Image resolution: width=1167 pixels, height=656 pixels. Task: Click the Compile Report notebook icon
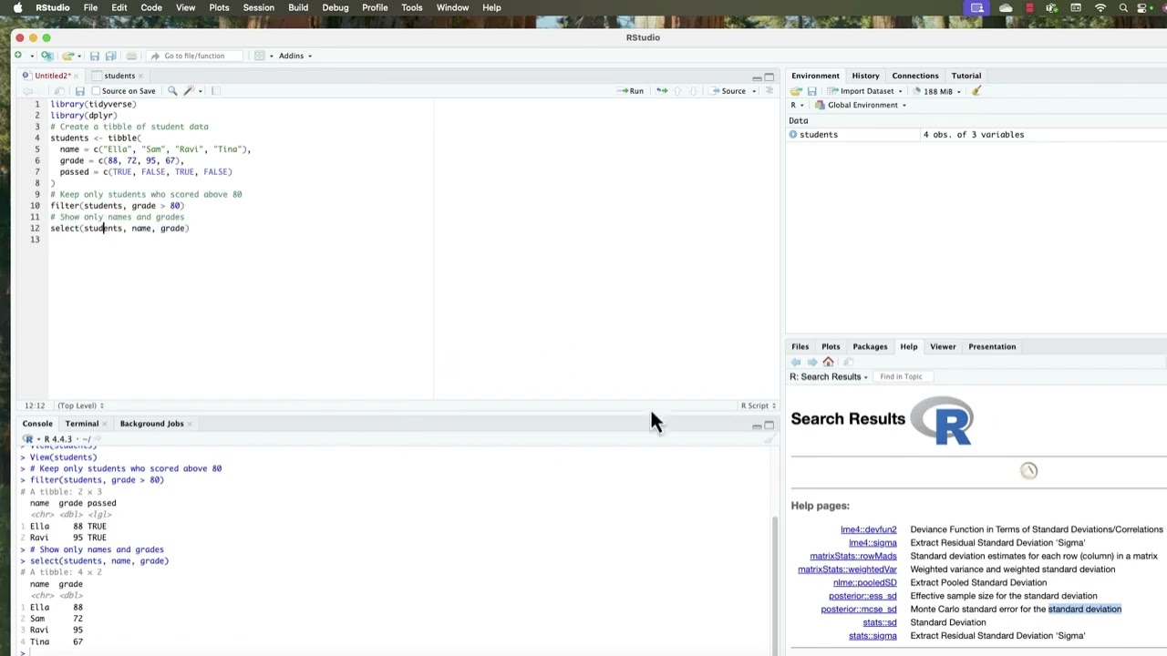click(216, 91)
